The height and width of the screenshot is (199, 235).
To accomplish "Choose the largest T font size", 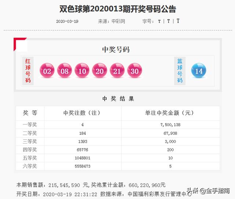I will 178,21.
